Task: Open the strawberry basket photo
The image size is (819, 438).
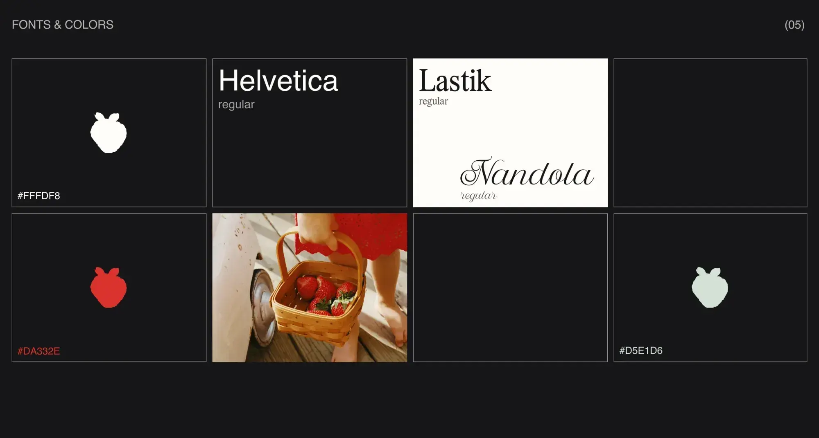Action: pyautogui.click(x=310, y=288)
